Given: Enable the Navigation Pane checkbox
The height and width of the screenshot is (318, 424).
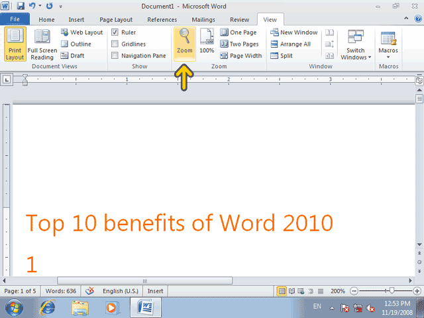Looking at the screenshot, I should pyautogui.click(x=115, y=56).
